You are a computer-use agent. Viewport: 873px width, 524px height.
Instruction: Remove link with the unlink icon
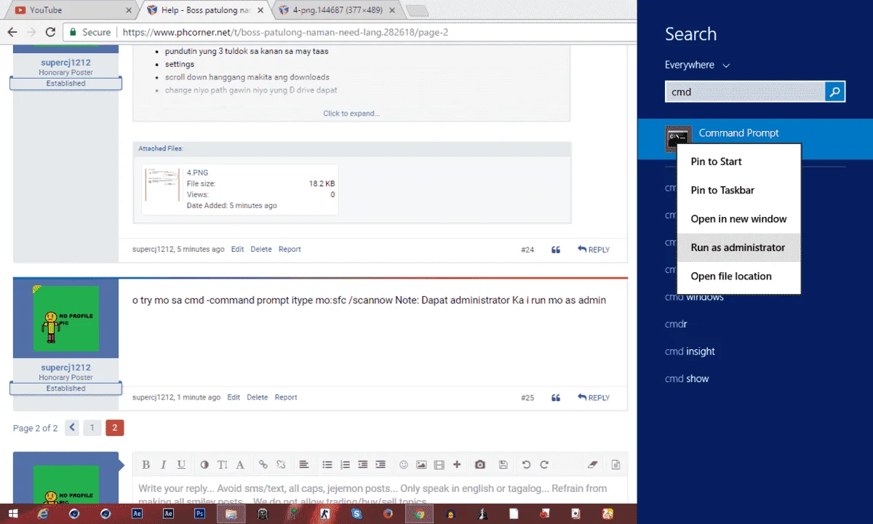(281, 464)
